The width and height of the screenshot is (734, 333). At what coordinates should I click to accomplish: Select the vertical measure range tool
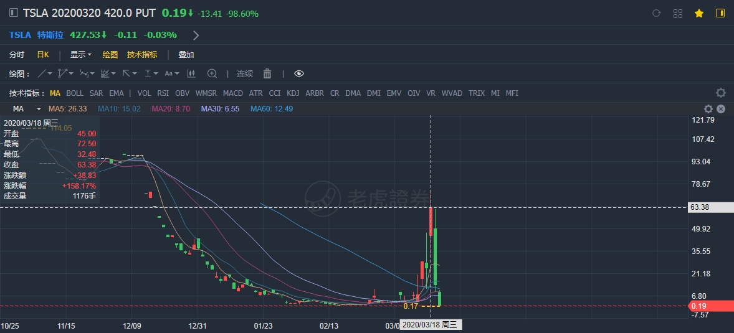point(148,73)
